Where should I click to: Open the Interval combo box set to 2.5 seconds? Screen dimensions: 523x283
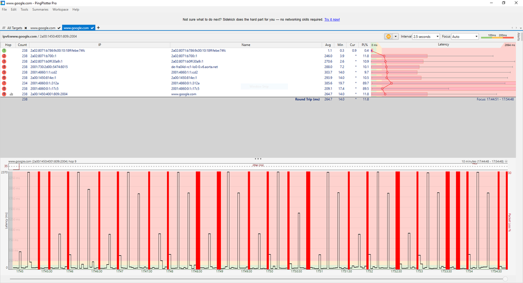tap(426, 36)
